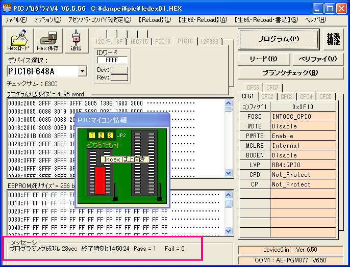This screenshot has height=267, width=350.
Task: Toggle the PWRTE Enable setting
Action: pos(303,136)
